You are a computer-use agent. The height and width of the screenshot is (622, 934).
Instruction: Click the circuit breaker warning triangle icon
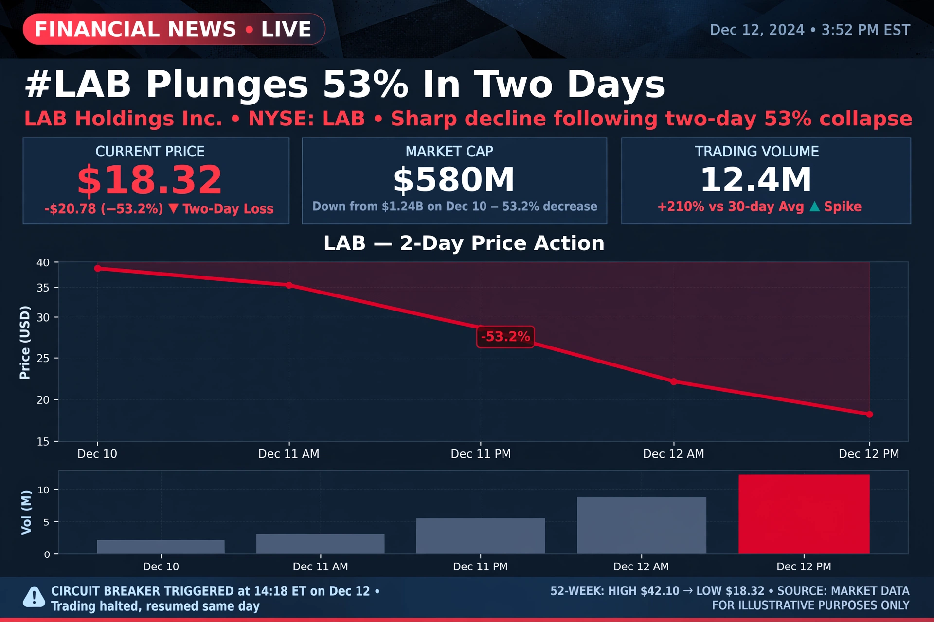coord(34,597)
